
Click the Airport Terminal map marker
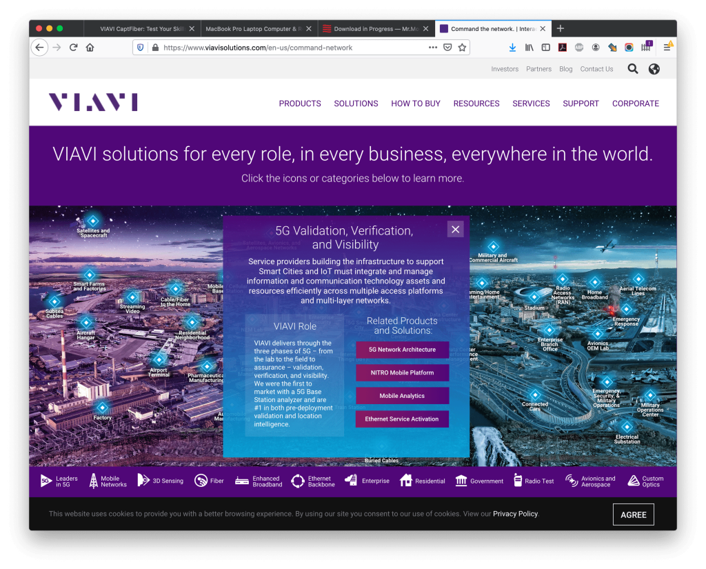pyautogui.click(x=159, y=359)
